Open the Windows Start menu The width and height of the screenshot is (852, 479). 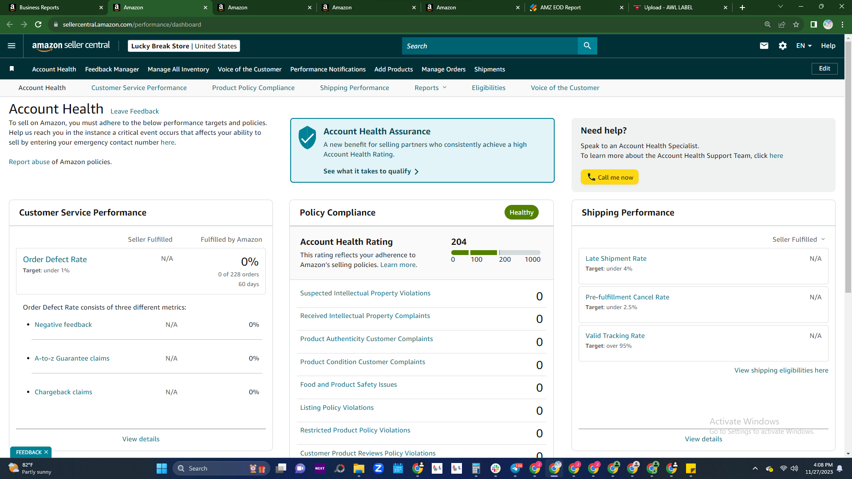[x=162, y=468]
